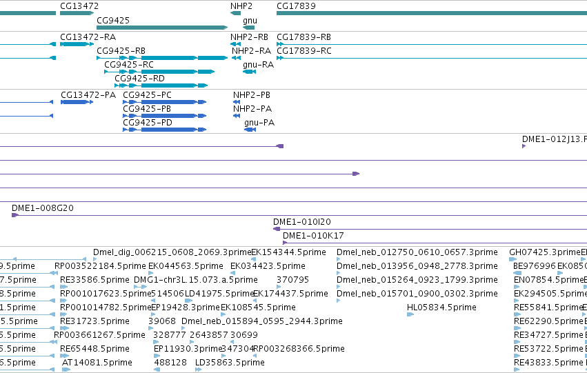Viewport: 587px width, 373px height.
Task: Select RP003661267.5prime feature
Action: pyautogui.click(x=54, y=342)
